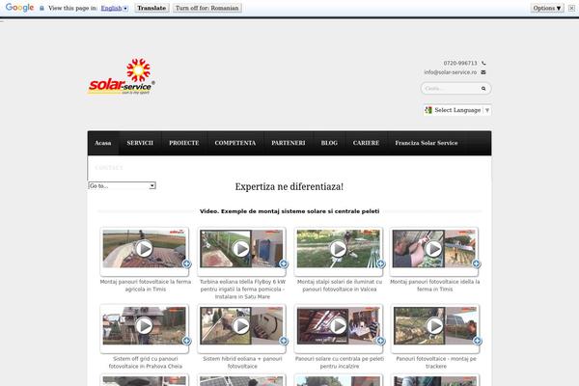Viewport: 579px width, 386px height.
Task: Open the SERVICII menu item
Action: [140, 143]
